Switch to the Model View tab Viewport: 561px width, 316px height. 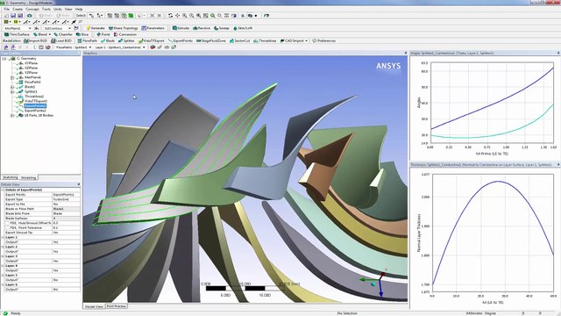pyautogui.click(x=94, y=306)
